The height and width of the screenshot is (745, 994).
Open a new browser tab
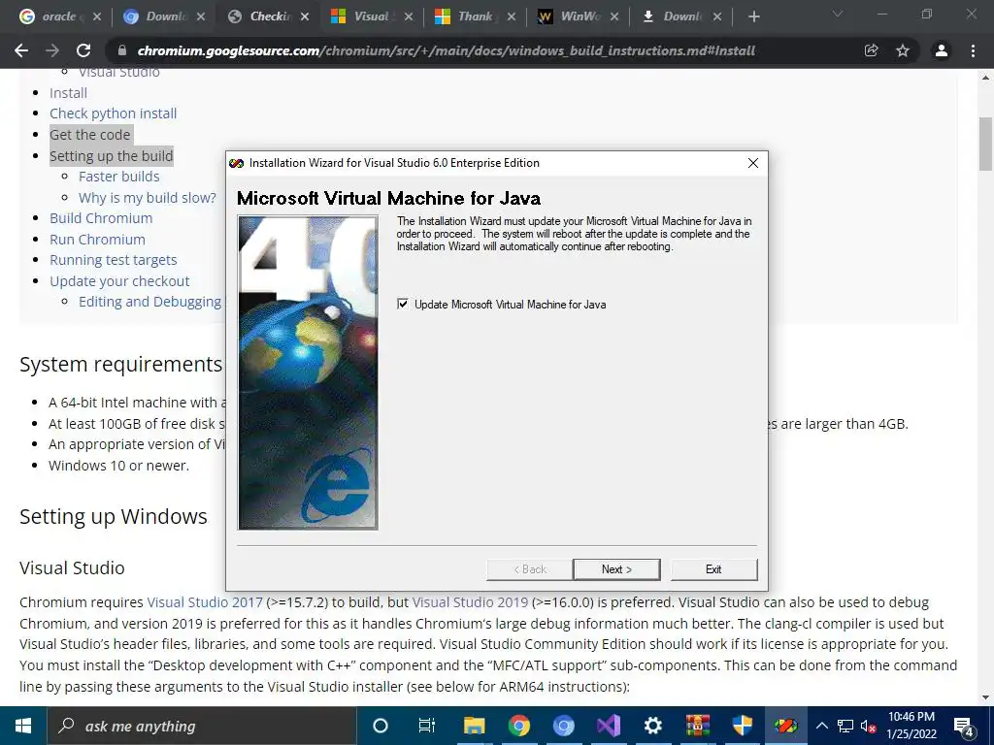pos(753,17)
